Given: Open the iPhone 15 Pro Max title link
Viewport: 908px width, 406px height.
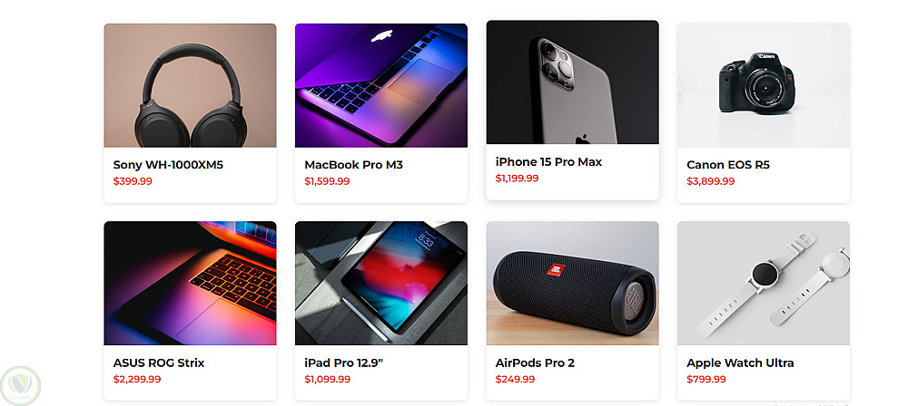Looking at the screenshot, I should pyautogui.click(x=548, y=162).
